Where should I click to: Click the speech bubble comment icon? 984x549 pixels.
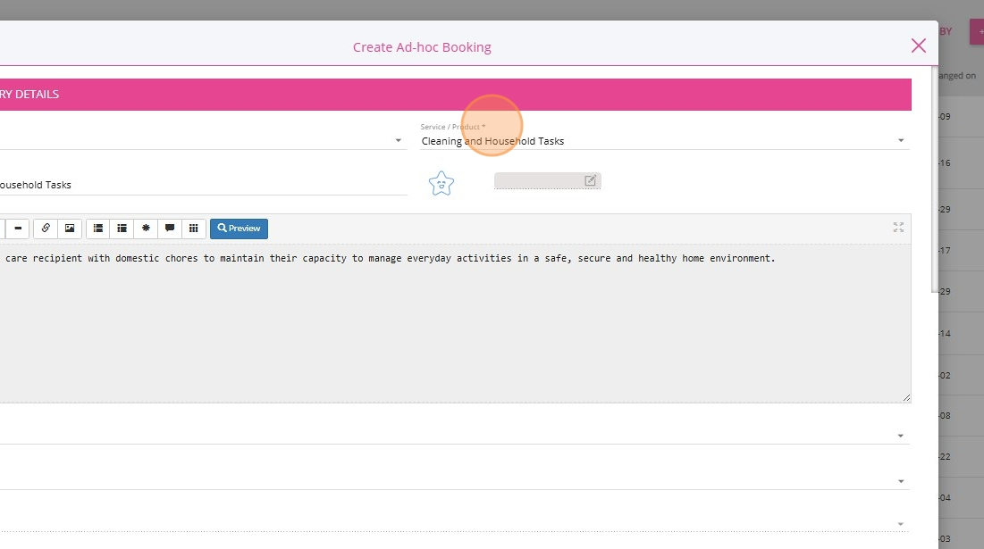coord(169,229)
